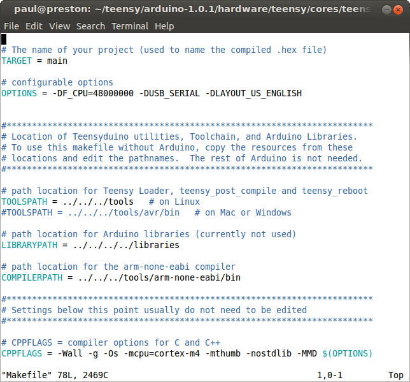
Task: Click the '../../../tools/arm-none-eabi/bin' path
Action: (159, 277)
